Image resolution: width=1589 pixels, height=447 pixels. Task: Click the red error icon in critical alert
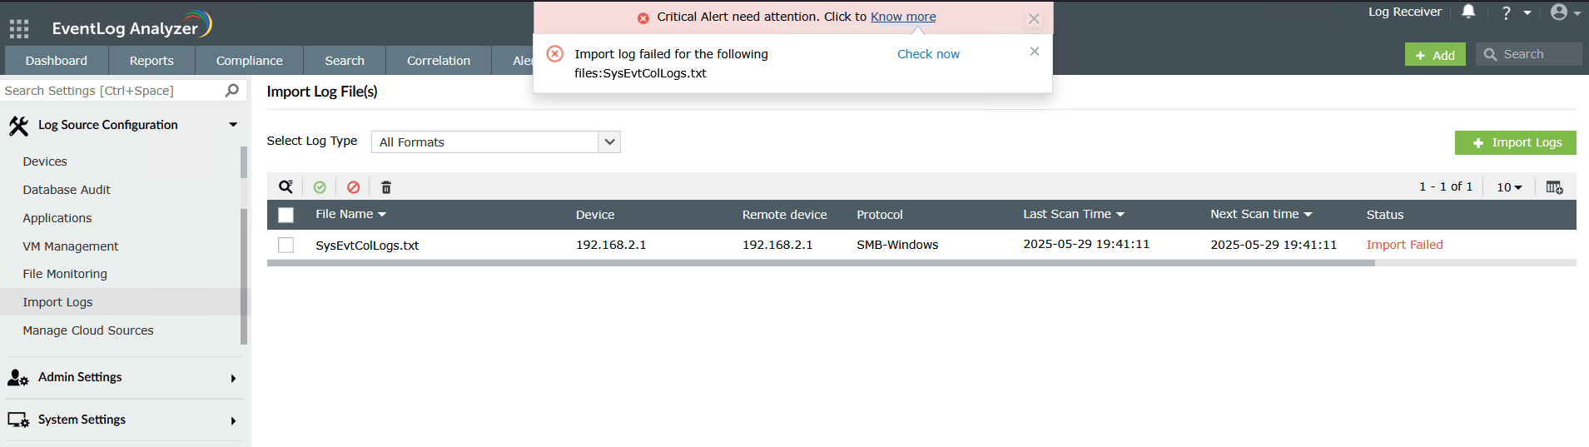pos(643,17)
